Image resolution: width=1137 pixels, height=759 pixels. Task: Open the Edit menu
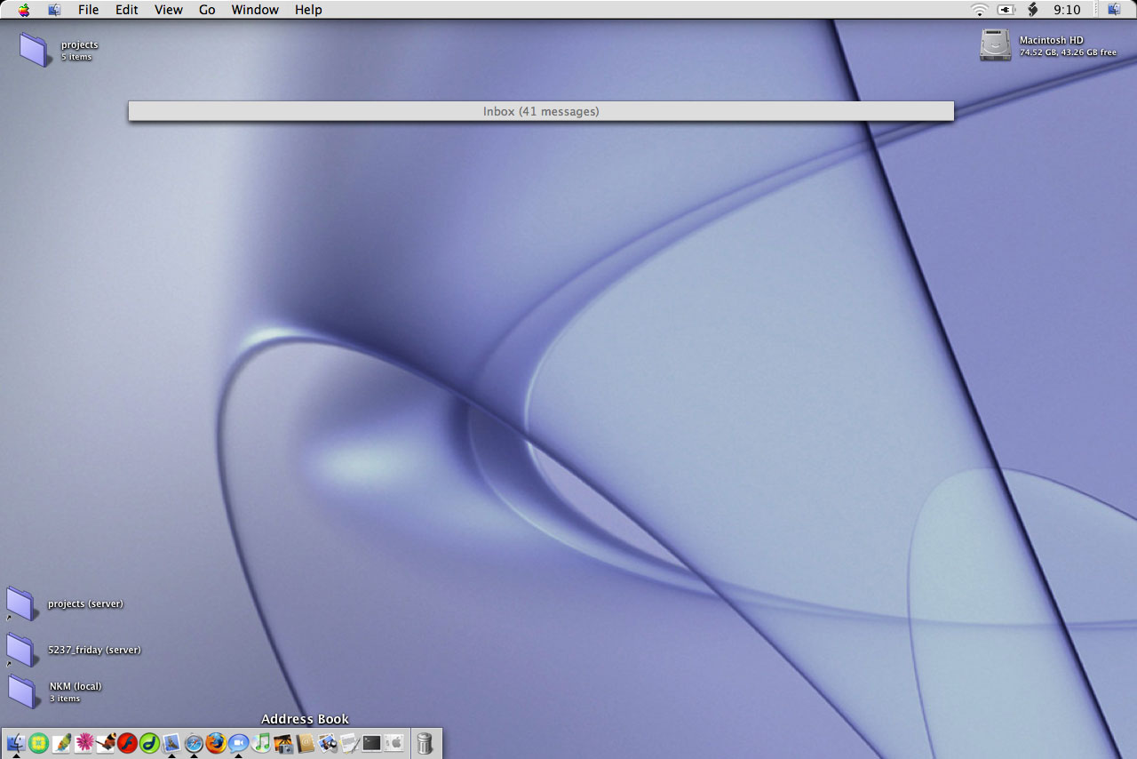(x=127, y=10)
